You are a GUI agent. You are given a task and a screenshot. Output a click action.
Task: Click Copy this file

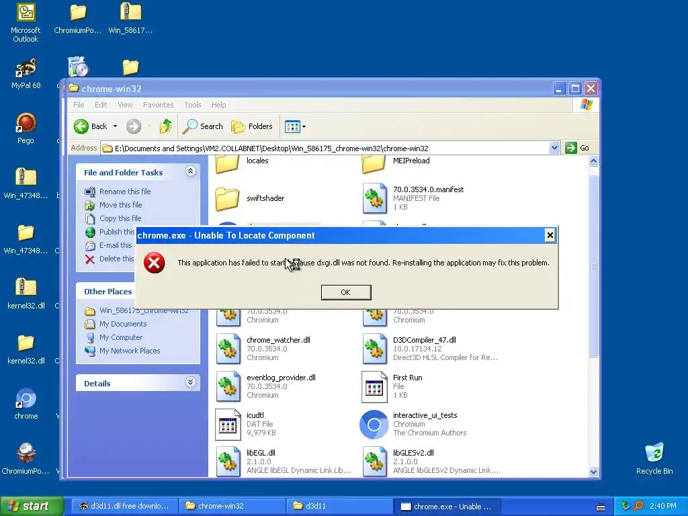120,218
